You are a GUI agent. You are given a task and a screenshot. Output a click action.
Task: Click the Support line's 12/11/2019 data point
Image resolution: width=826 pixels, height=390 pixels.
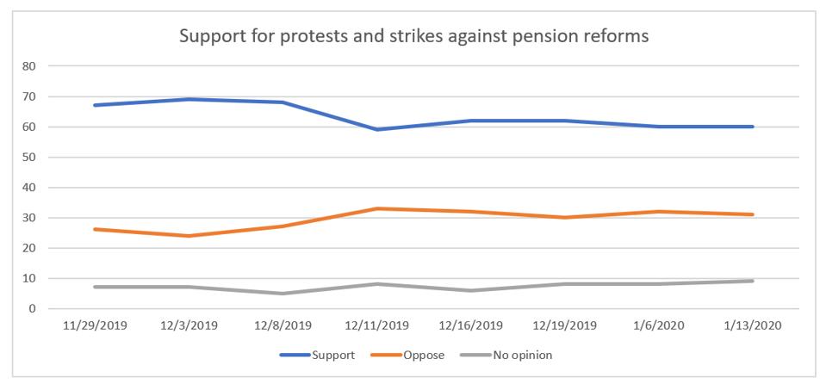click(378, 129)
